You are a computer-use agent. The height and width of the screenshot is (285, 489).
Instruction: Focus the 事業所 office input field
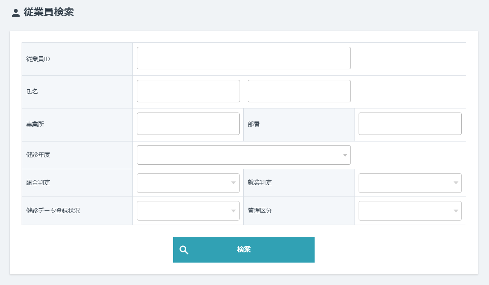pos(188,123)
